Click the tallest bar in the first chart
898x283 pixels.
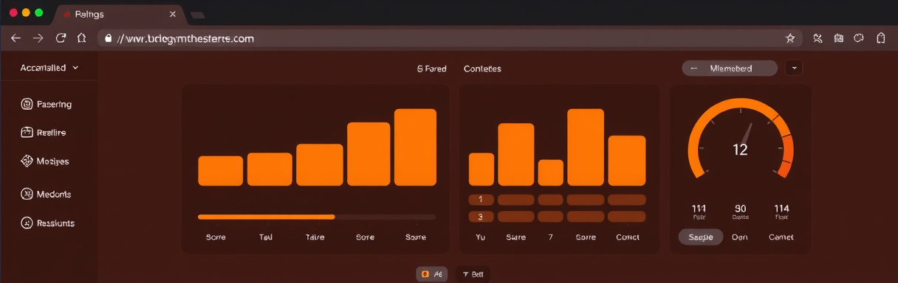[415, 147]
